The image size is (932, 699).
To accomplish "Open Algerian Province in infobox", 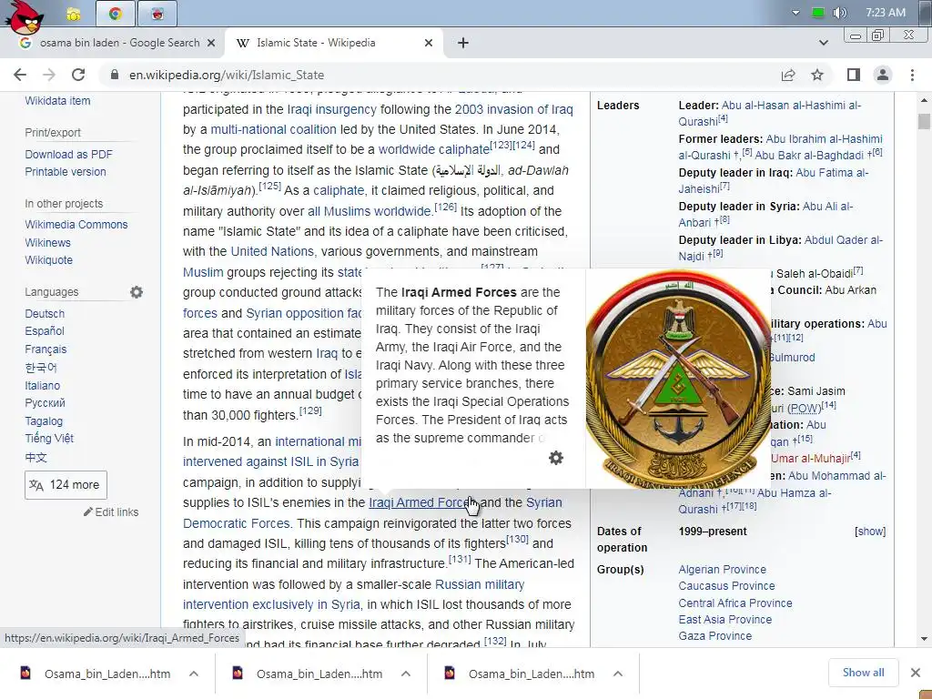I will [x=722, y=570].
